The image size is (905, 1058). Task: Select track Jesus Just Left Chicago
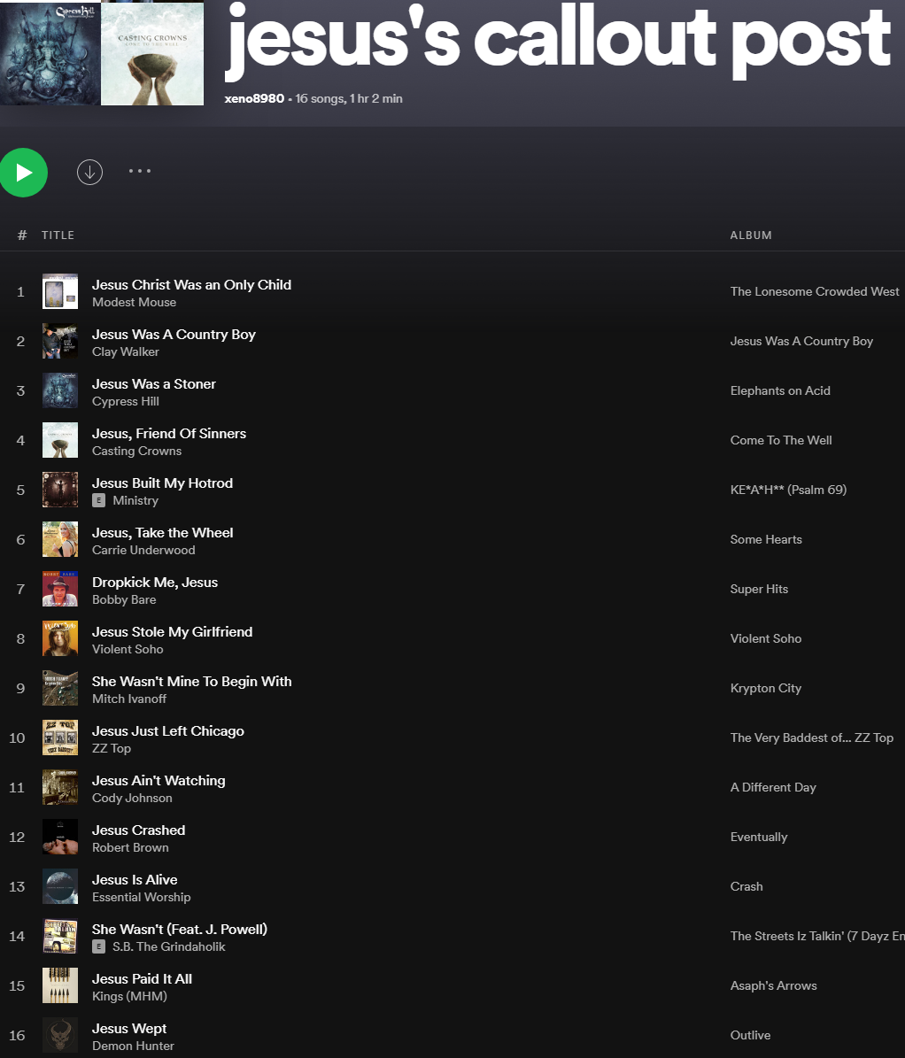click(167, 730)
